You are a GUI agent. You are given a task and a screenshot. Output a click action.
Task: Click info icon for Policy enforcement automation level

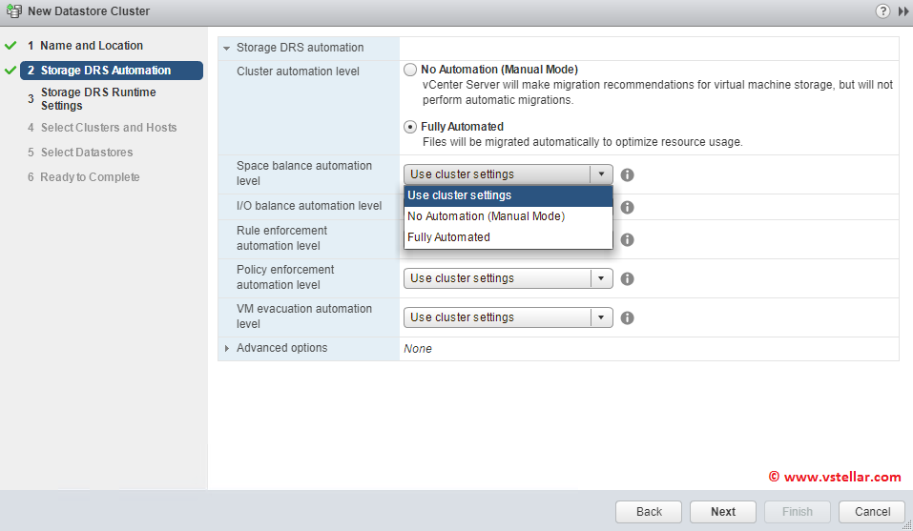tap(627, 278)
